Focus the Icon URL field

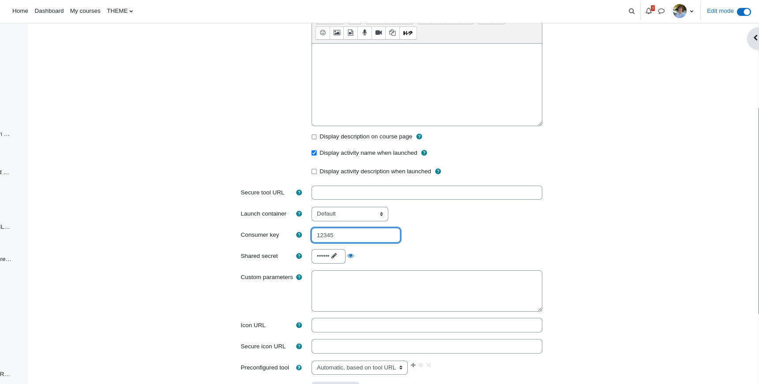[x=427, y=325]
